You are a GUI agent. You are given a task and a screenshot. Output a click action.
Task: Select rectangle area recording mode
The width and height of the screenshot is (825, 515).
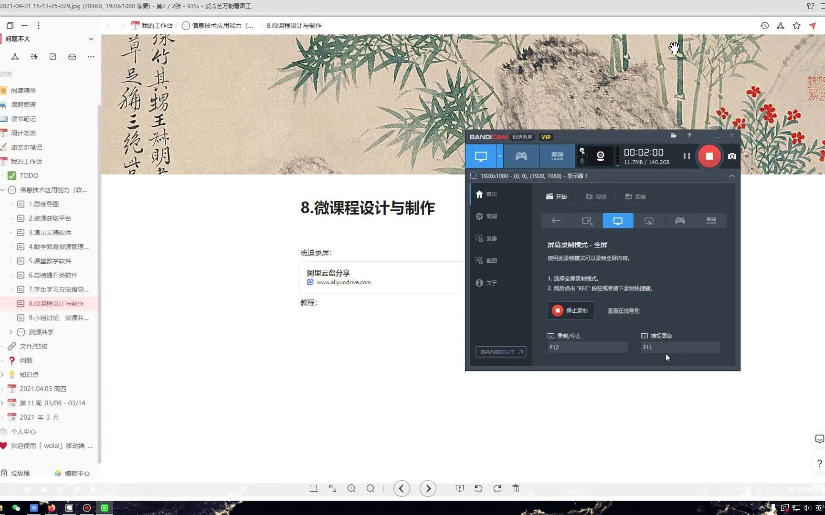587,221
